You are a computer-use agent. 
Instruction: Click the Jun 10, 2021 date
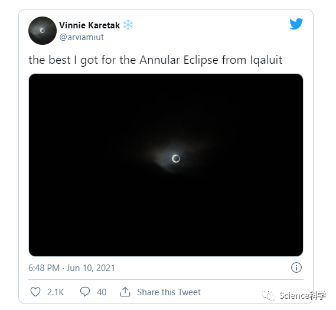(x=90, y=268)
